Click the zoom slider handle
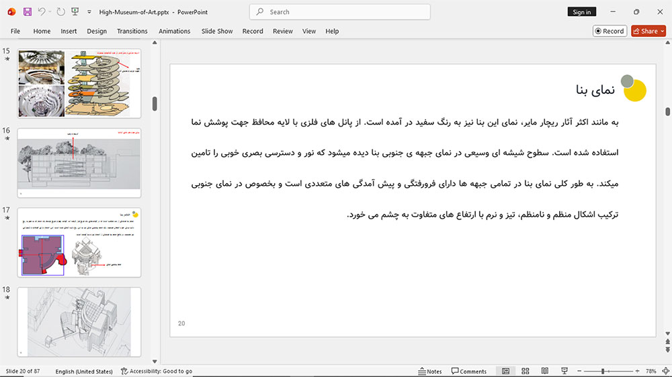Image resolution: width=672 pixels, height=377 pixels. click(x=603, y=371)
